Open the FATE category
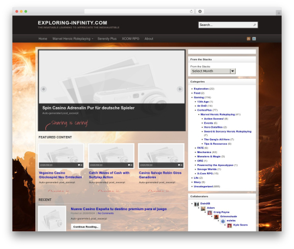This screenshot has height=249, width=294. click(201, 148)
